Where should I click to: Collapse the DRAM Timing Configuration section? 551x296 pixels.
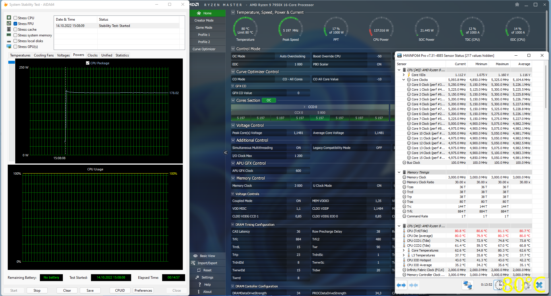(233, 225)
